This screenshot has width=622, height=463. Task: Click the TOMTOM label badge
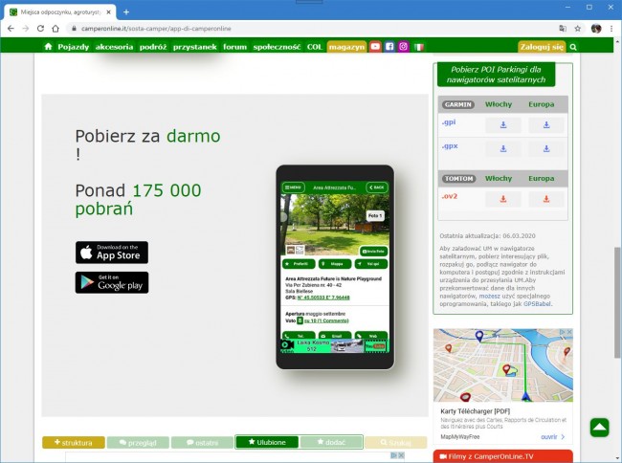click(459, 179)
